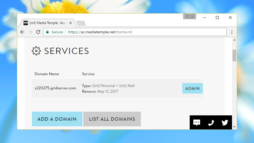
Task: Click the phone support icon
Action: pos(211,123)
